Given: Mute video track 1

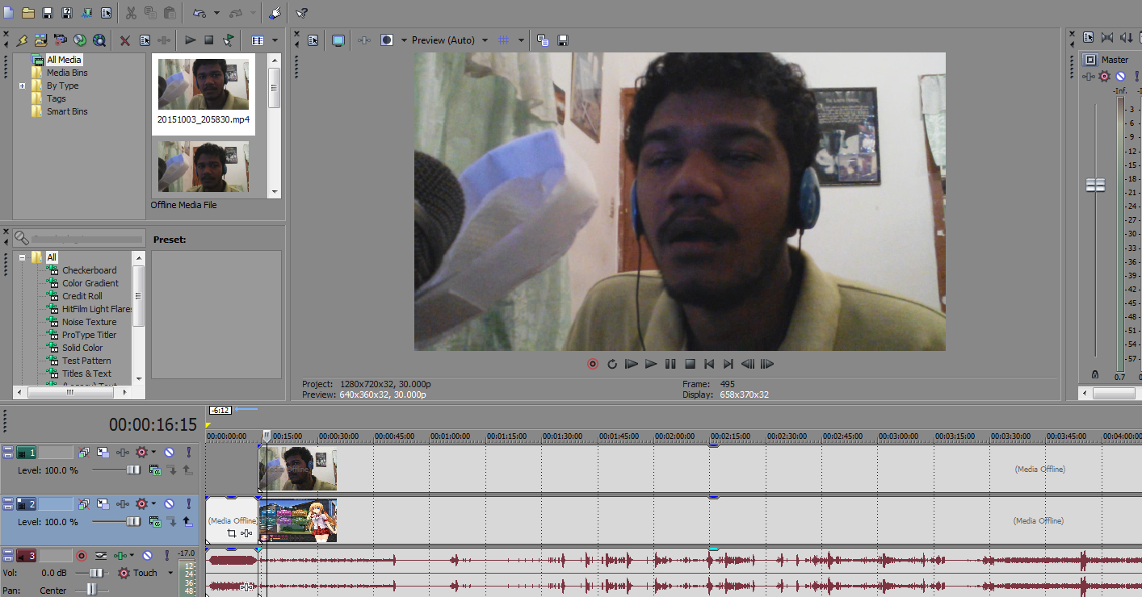Looking at the screenshot, I should (x=170, y=453).
